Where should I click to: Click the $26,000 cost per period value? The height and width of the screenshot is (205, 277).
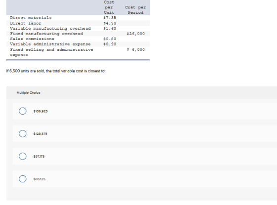click(x=136, y=34)
